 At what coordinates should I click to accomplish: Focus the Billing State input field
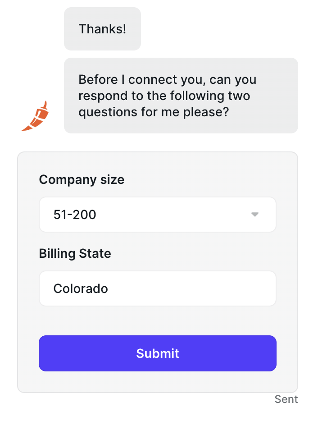coord(157,288)
